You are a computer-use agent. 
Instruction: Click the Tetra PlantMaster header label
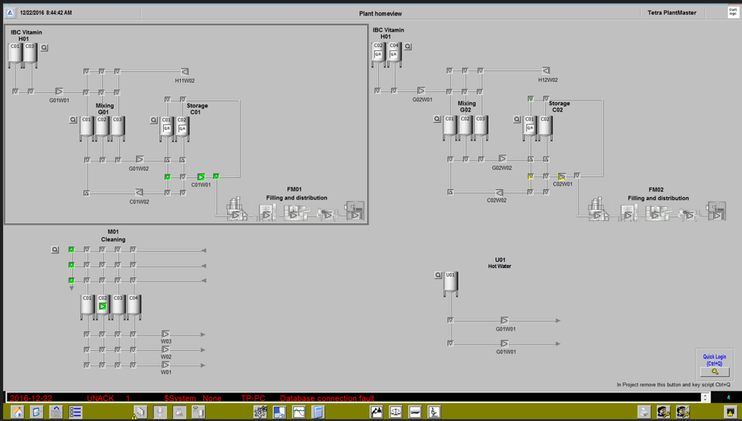tap(672, 13)
